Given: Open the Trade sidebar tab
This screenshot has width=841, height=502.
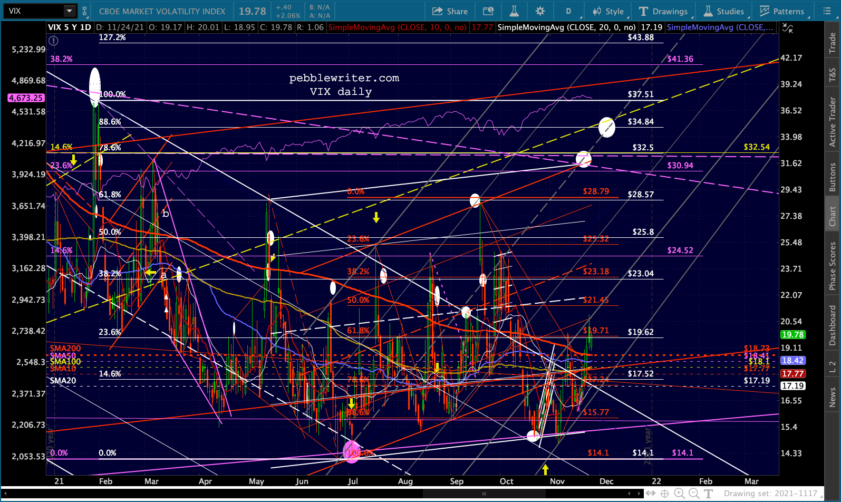Looking at the screenshot, I should tap(833, 43).
